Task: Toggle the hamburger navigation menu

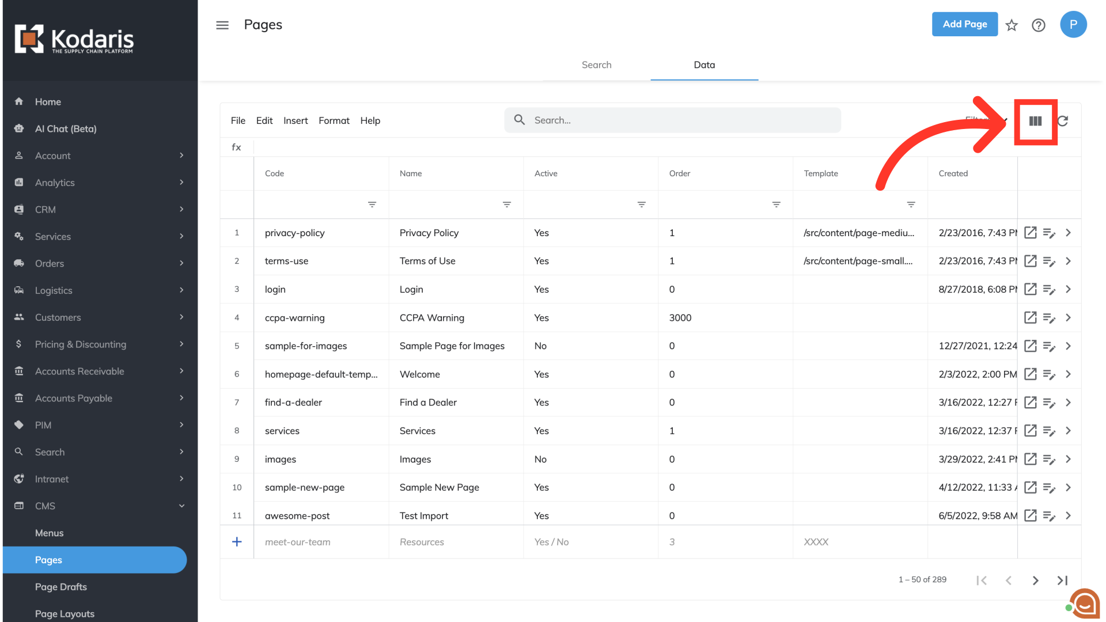Action: pyautogui.click(x=222, y=25)
